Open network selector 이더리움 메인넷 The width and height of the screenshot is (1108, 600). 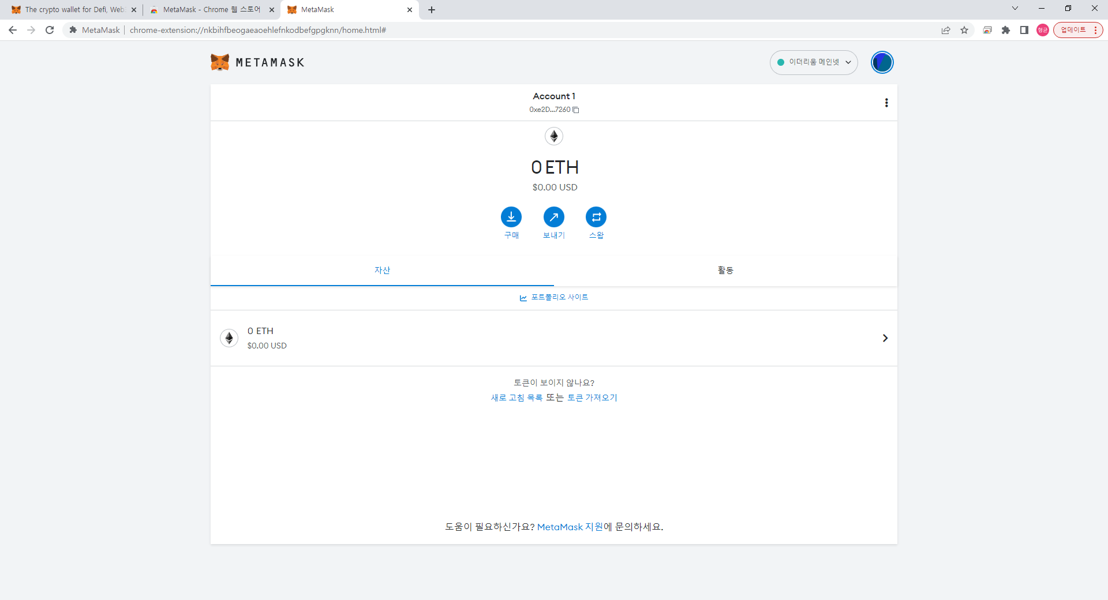[814, 62]
